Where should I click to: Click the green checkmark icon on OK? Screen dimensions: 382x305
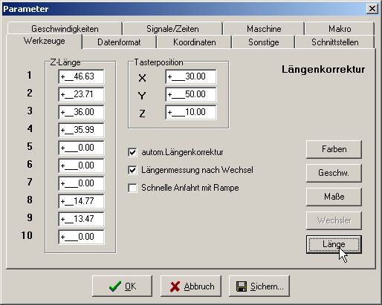click(115, 286)
